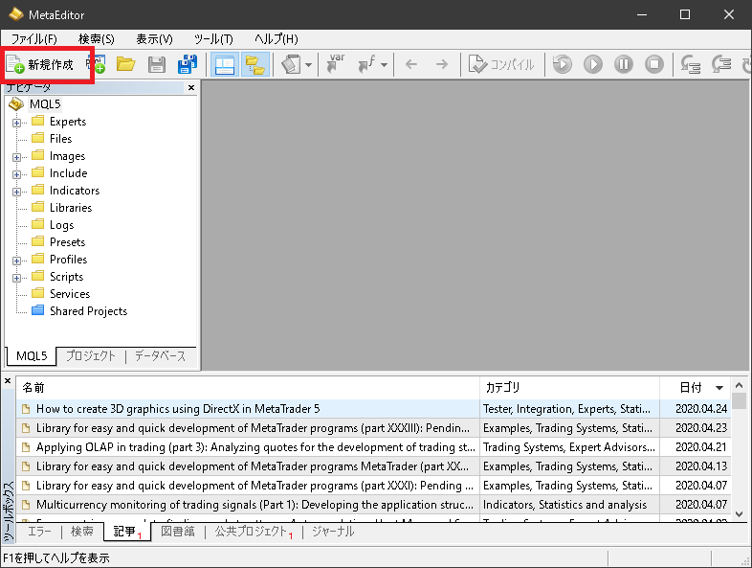
Task: Select the Shared Projects folder
Action: [x=88, y=311]
